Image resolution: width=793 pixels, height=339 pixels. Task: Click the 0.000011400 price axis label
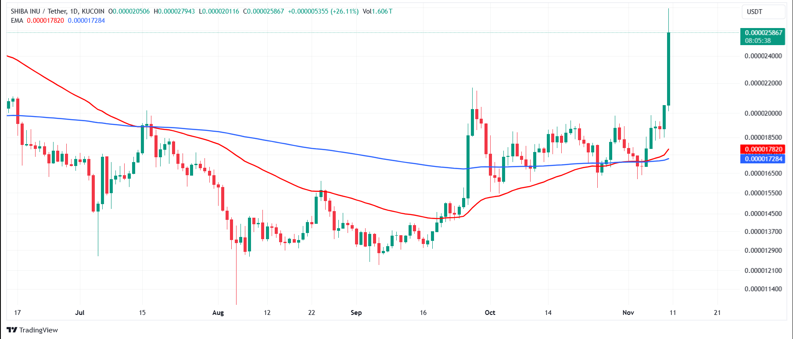coord(763,289)
